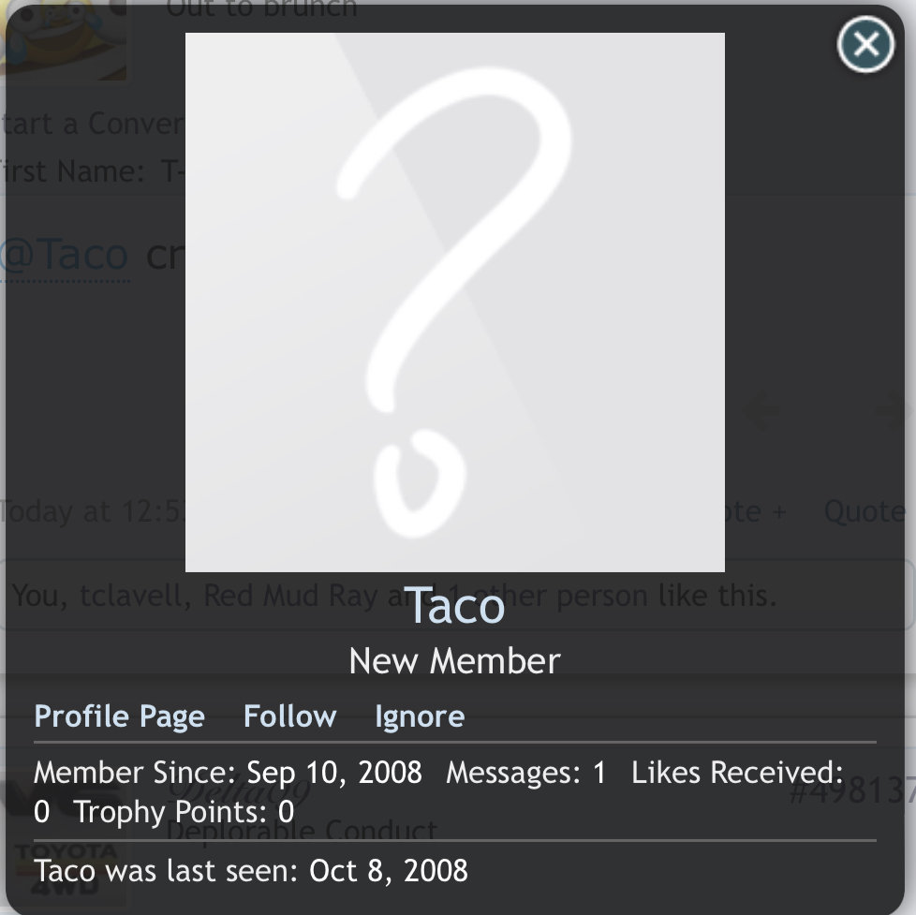Open the Red Mud Ray profile link
Image resolution: width=916 pixels, height=915 pixels.
pyautogui.click(x=290, y=596)
